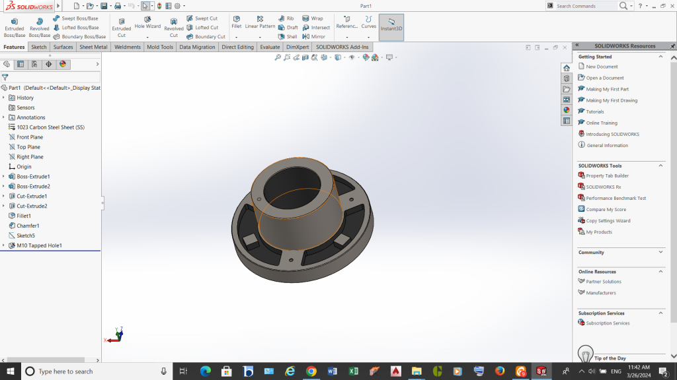
Task: Toggle the Hide/Show Items eye icon
Action: (x=352, y=57)
